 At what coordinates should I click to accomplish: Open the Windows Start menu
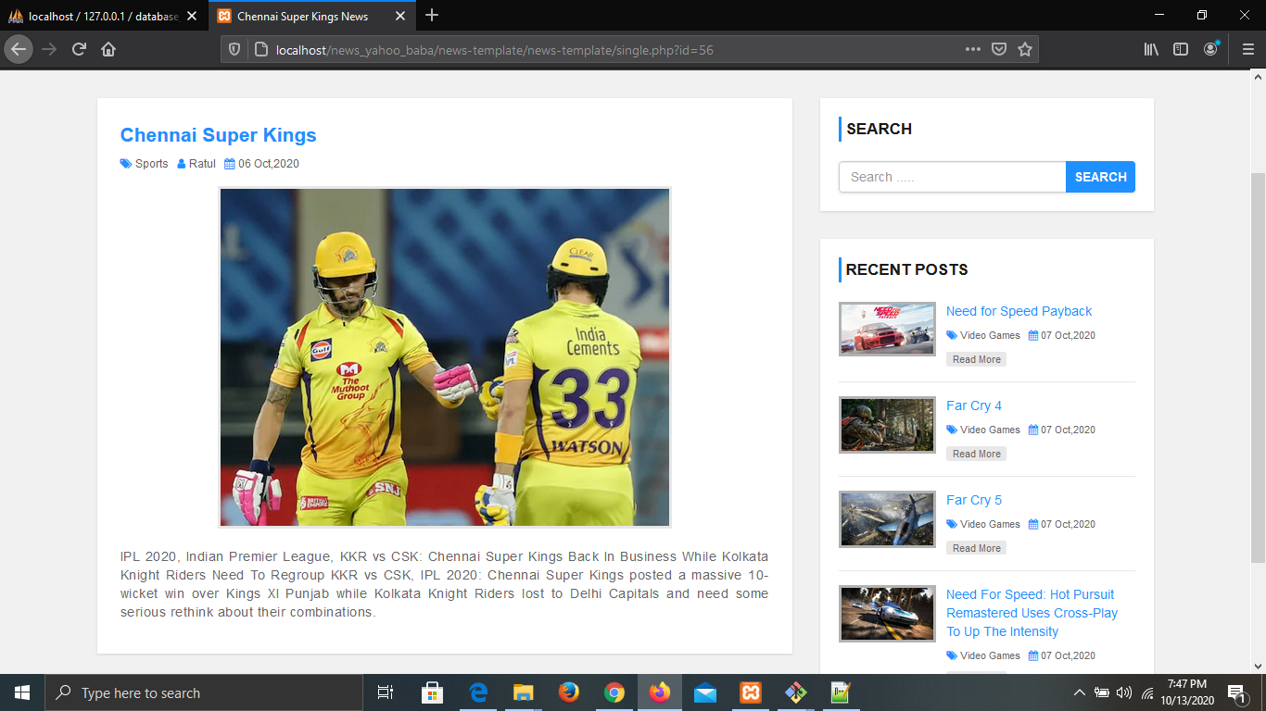pyautogui.click(x=22, y=692)
